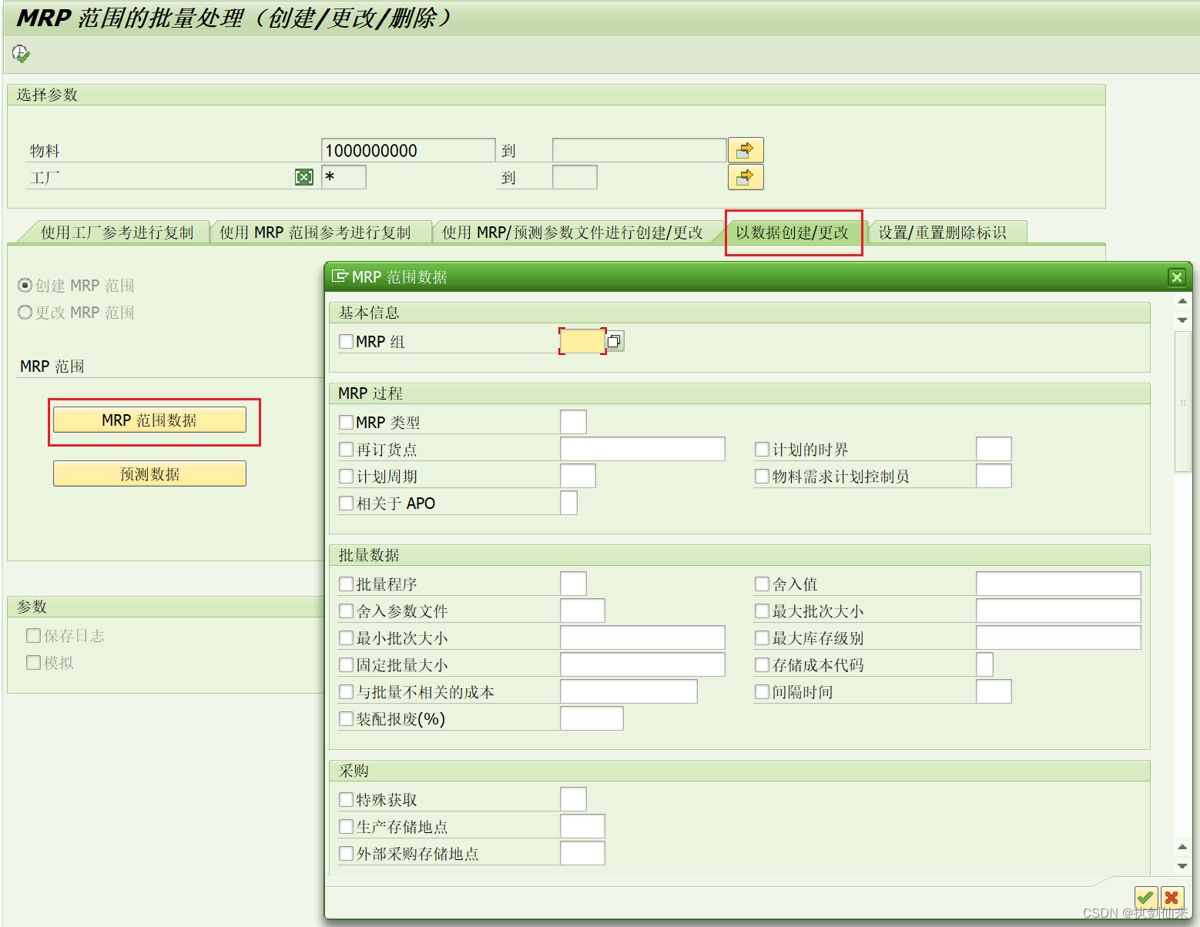Click the MRP 范围数据 button
The image size is (1200, 927).
click(149, 420)
